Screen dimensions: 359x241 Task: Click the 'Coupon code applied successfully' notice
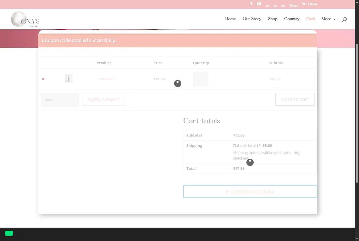[178, 40]
